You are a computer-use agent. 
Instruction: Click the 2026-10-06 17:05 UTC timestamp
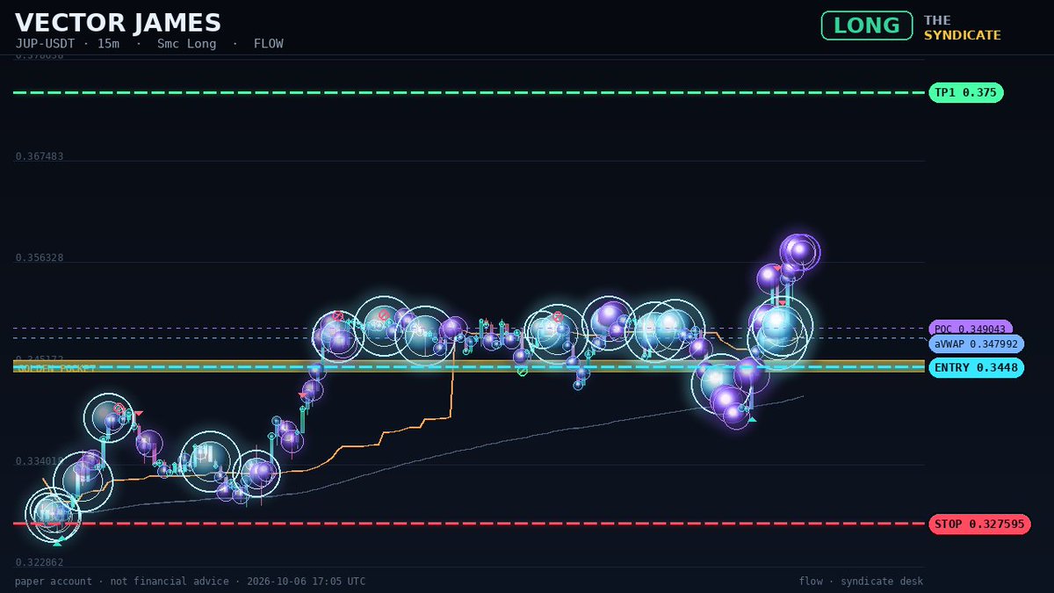point(306,582)
